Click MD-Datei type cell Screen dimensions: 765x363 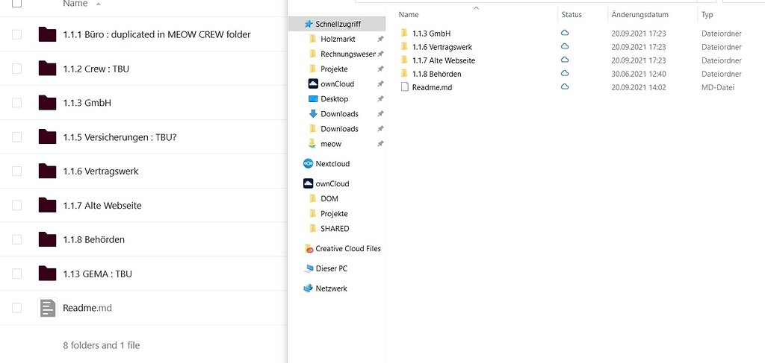[718, 88]
